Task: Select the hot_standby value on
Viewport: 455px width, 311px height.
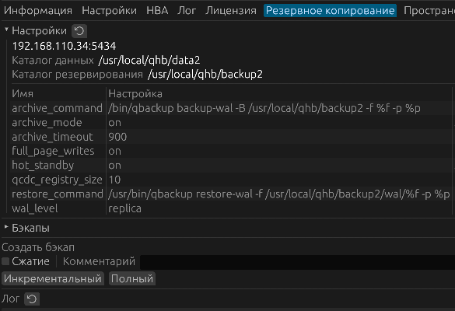Action: tap(114, 166)
